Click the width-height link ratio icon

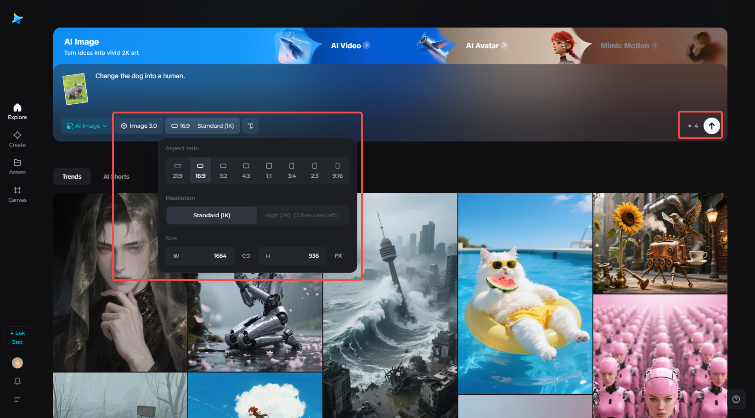coord(246,256)
